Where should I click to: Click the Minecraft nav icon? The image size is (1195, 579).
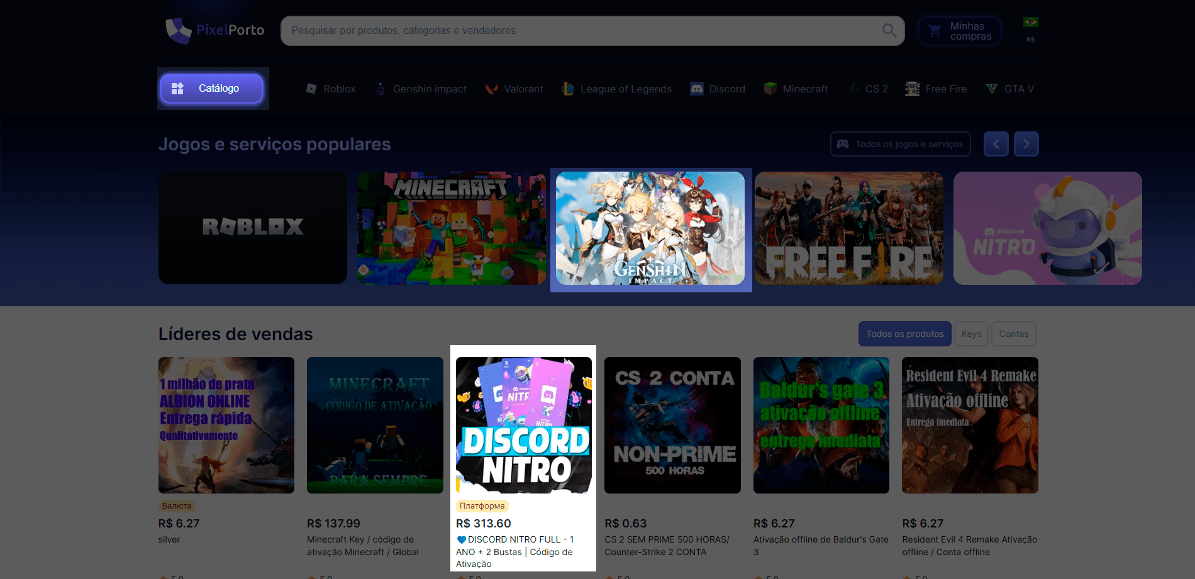pos(770,89)
